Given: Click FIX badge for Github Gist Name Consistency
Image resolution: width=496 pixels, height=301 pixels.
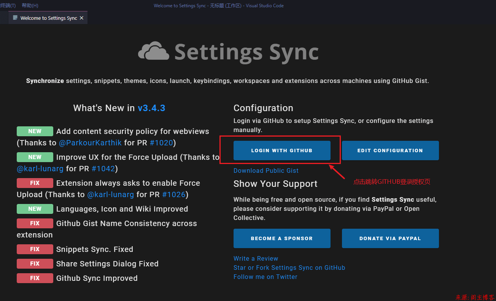Looking at the screenshot, I should click(35, 223).
